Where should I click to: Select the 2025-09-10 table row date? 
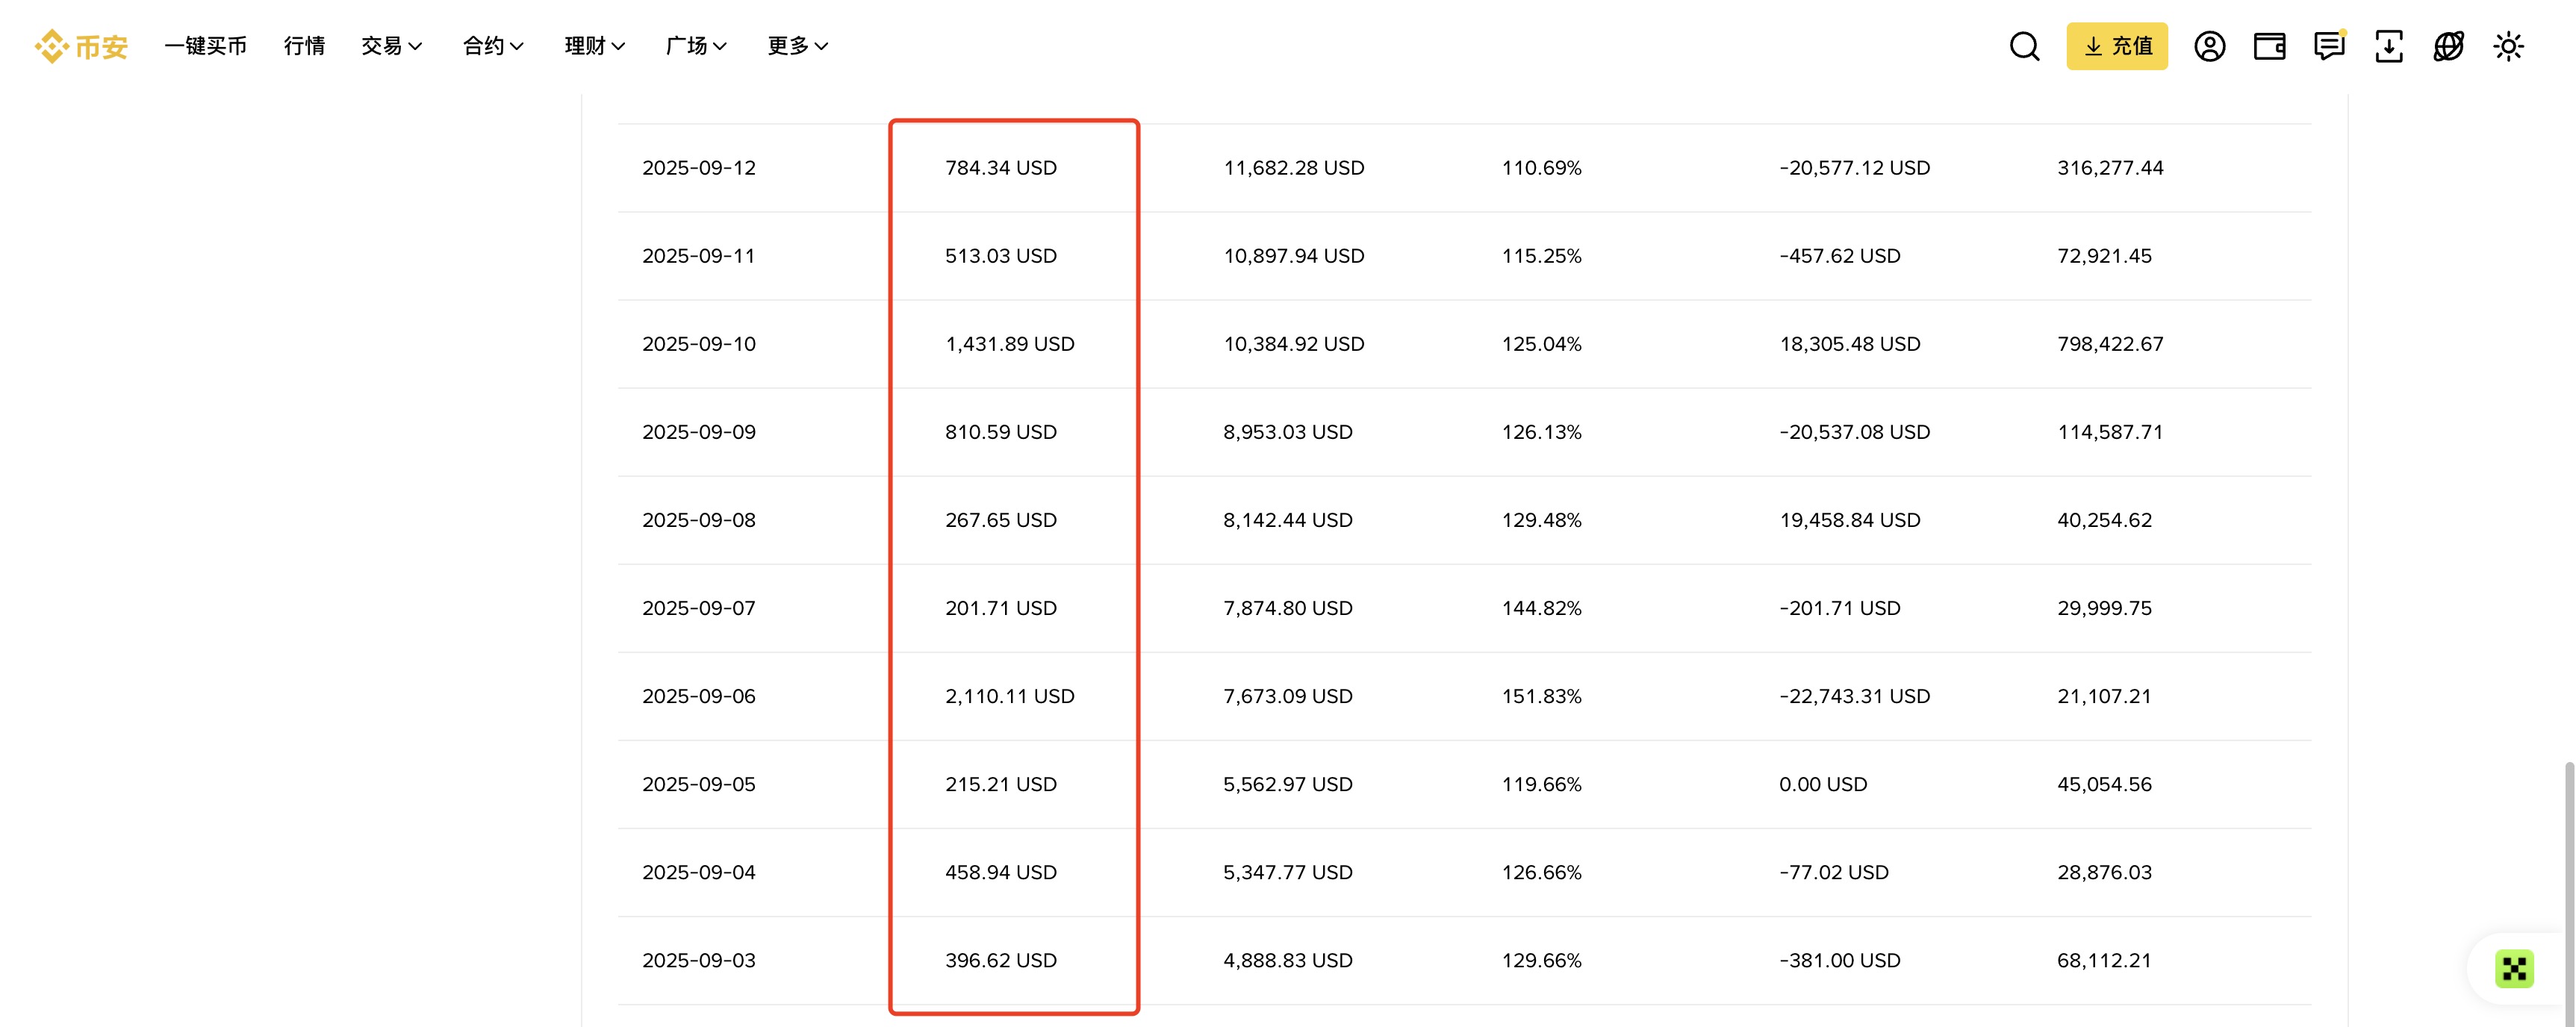(699, 344)
